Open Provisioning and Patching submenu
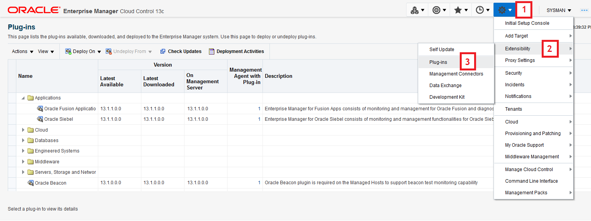This screenshot has height=221, width=591. click(534, 134)
